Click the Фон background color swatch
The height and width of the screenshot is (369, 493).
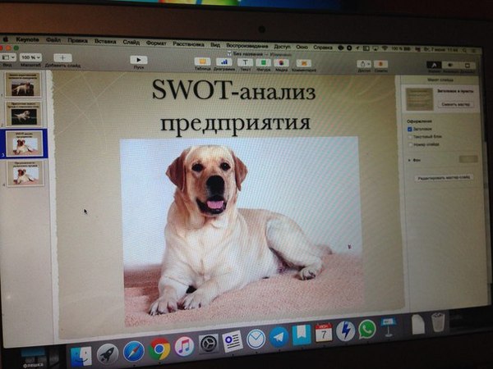(468, 159)
